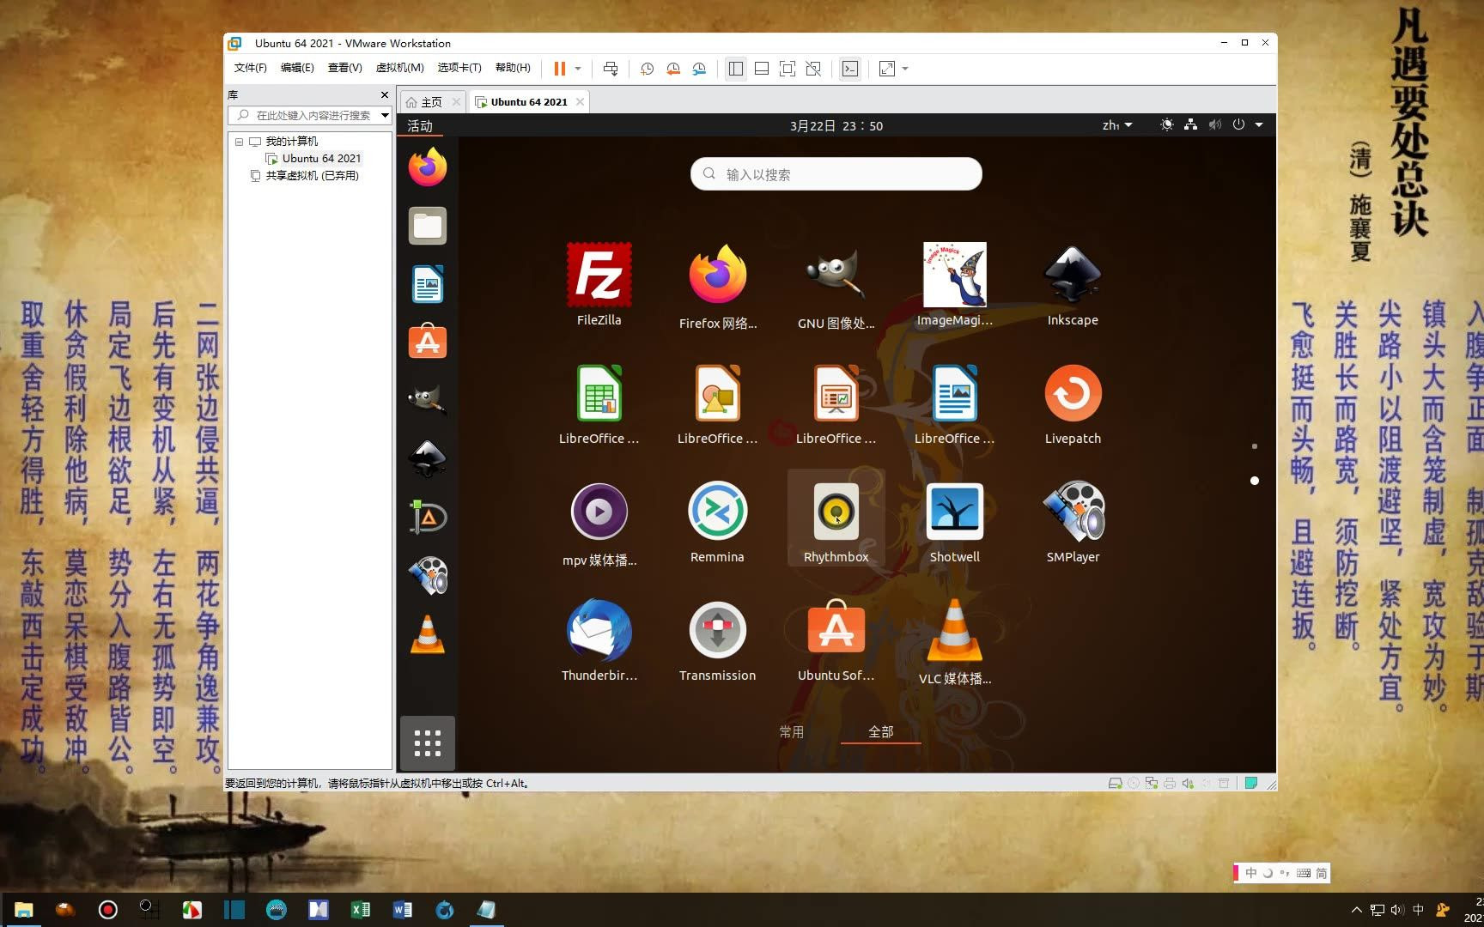This screenshot has height=927, width=1484.
Task: Expand the pause button dropdown arrow
Action: (x=577, y=69)
